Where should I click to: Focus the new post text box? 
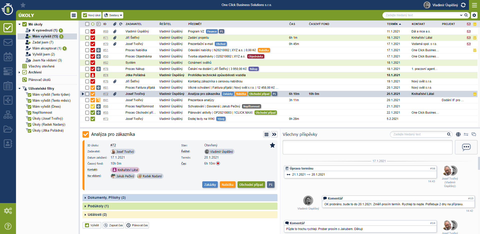[x=367, y=147]
